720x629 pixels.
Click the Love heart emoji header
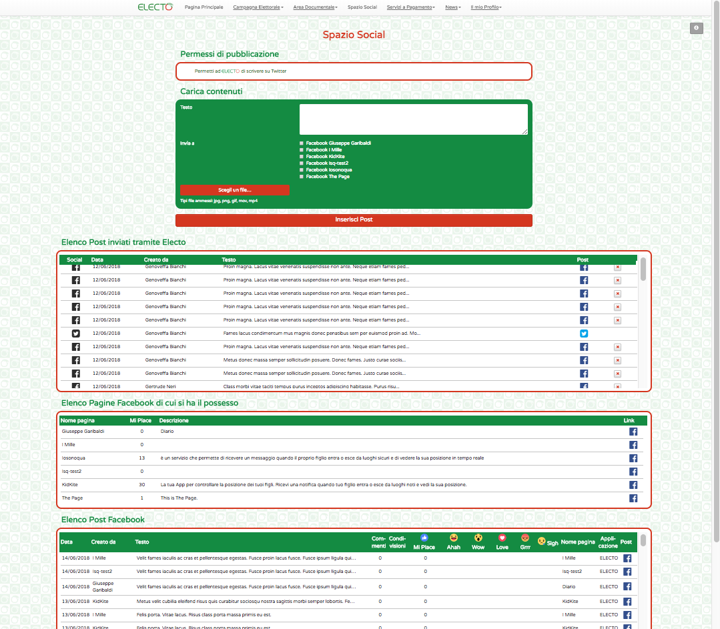tap(502, 538)
